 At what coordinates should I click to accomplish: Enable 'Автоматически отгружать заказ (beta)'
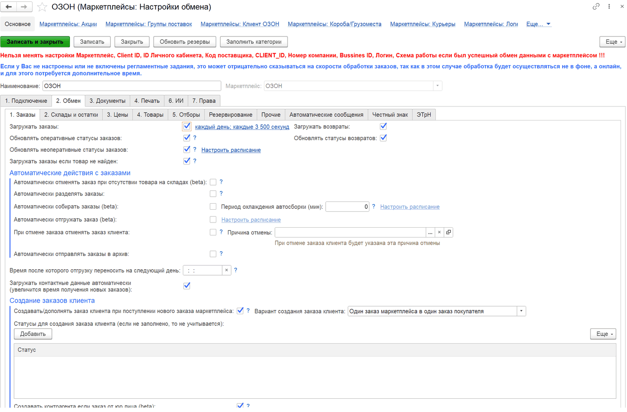[x=213, y=220]
